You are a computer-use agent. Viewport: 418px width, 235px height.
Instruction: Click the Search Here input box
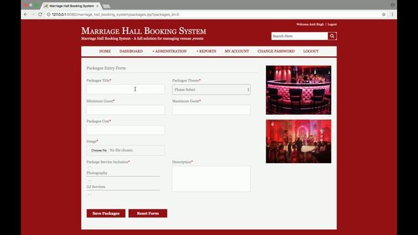click(299, 36)
